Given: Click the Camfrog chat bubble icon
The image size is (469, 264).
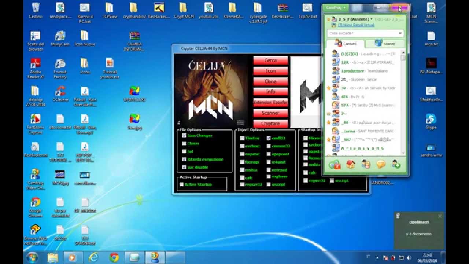Looking at the screenshot, I should 381,164.
